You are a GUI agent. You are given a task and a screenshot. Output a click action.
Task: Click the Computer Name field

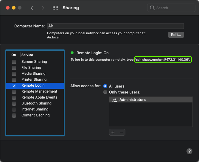pyautogui.click(x=116, y=26)
